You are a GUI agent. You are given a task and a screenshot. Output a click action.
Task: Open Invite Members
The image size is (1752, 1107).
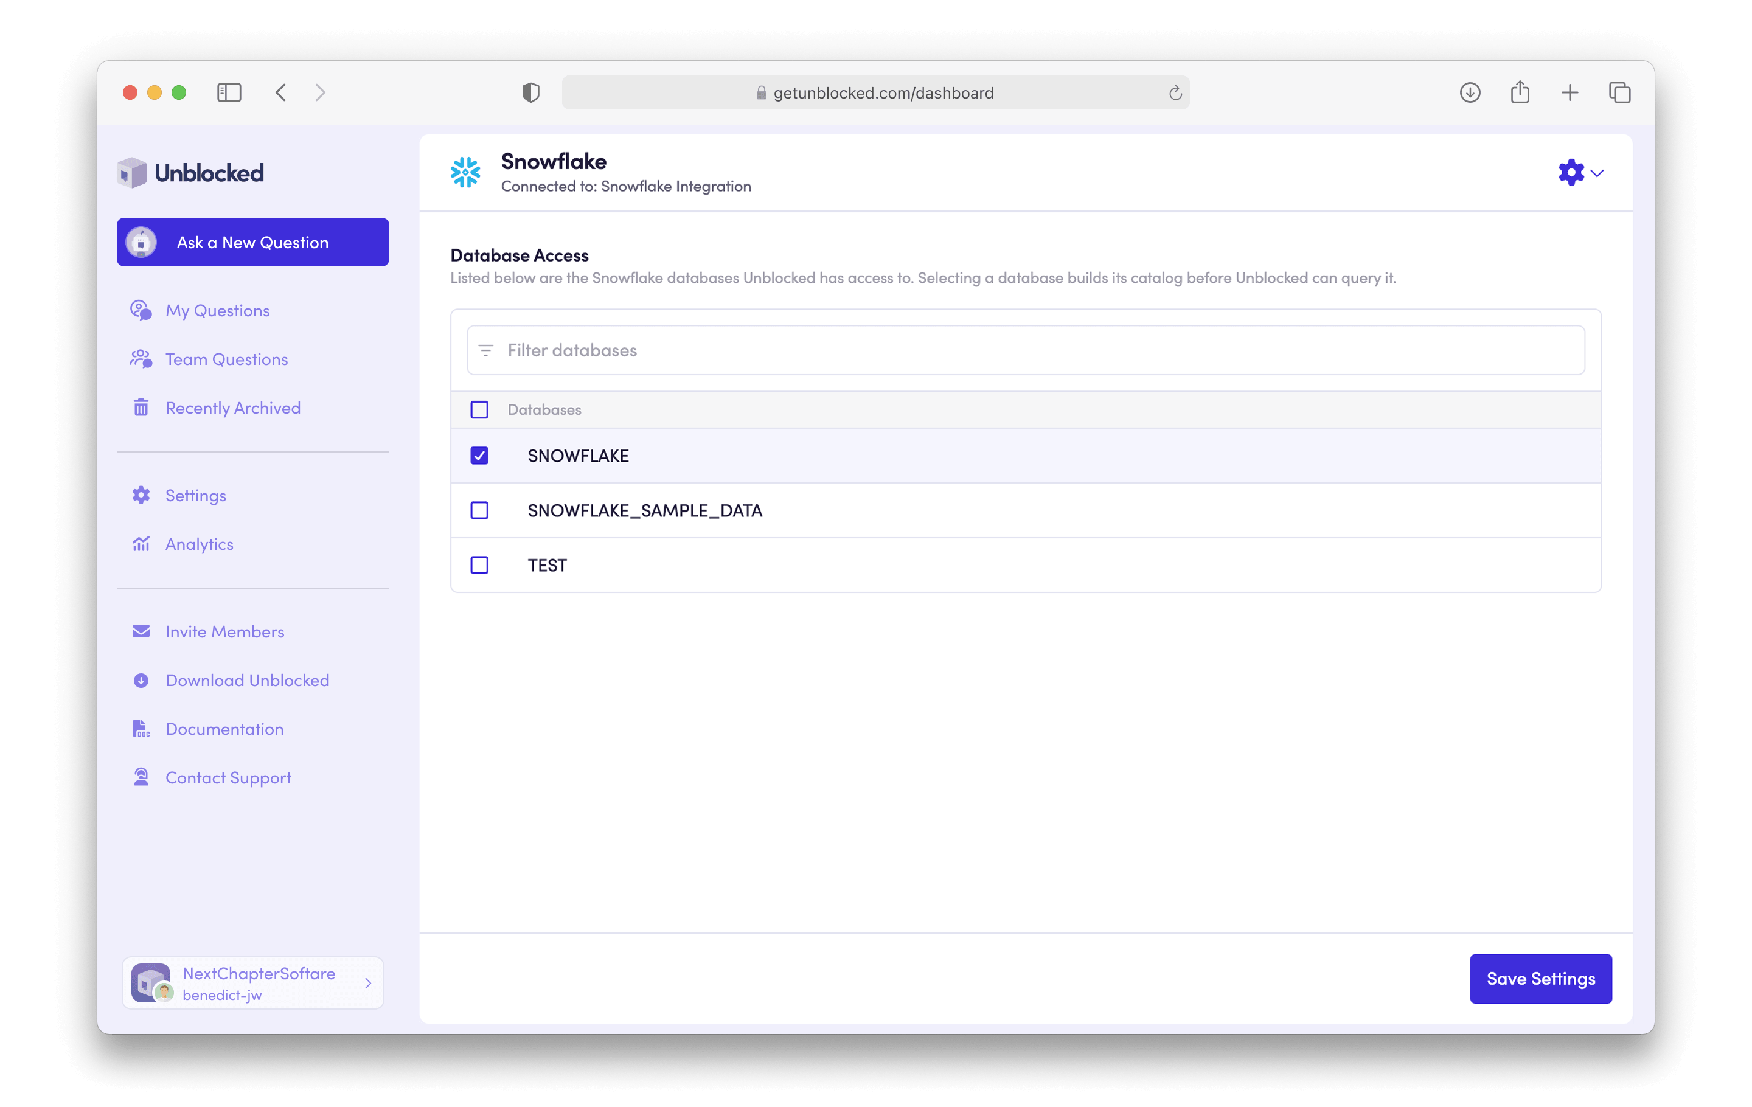(225, 631)
